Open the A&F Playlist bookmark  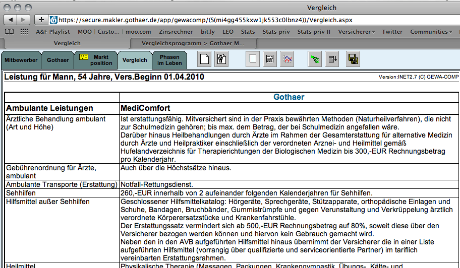(x=53, y=32)
